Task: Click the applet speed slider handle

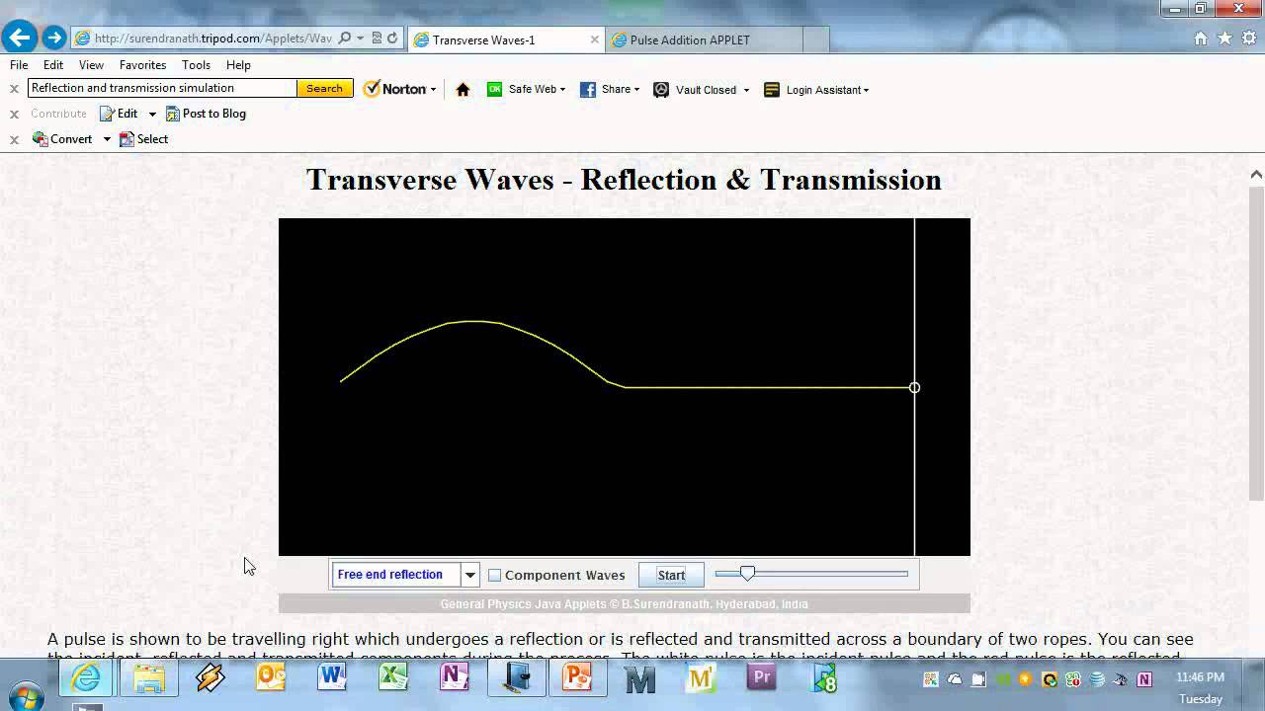Action: coord(747,573)
